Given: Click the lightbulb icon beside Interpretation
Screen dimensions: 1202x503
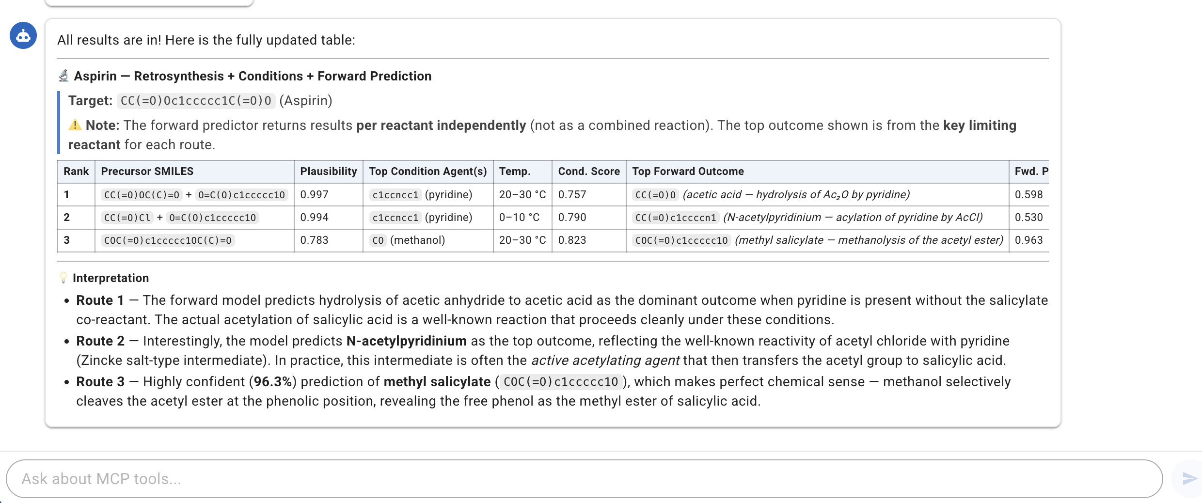Looking at the screenshot, I should 63,278.
